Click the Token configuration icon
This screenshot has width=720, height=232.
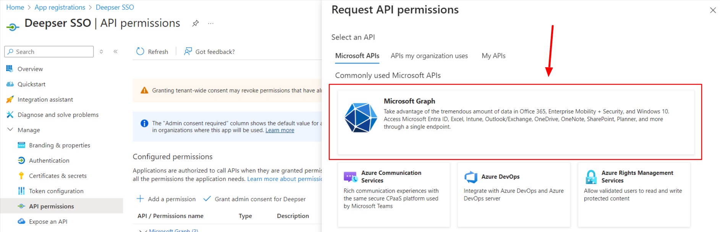21,191
